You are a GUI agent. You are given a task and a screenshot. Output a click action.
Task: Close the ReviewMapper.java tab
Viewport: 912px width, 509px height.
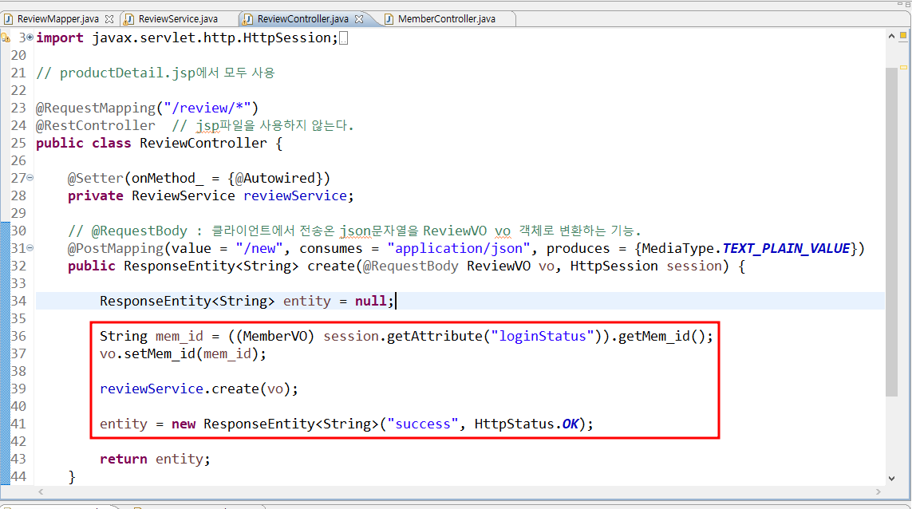click(109, 19)
